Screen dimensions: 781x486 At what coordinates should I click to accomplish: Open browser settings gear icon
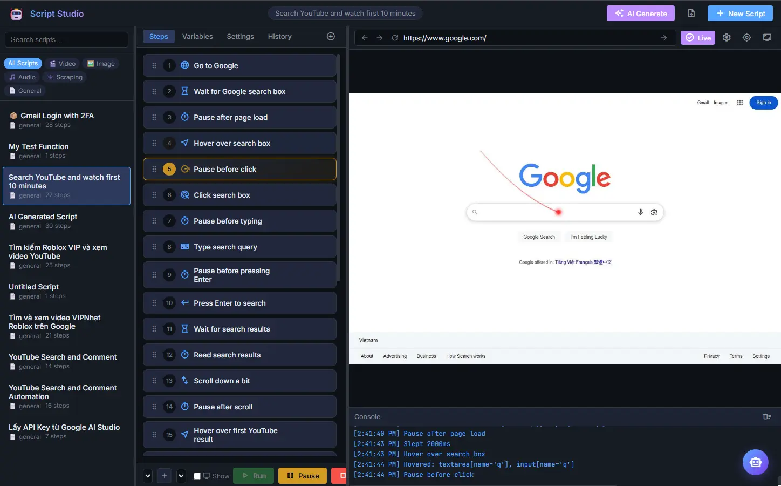point(727,38)
